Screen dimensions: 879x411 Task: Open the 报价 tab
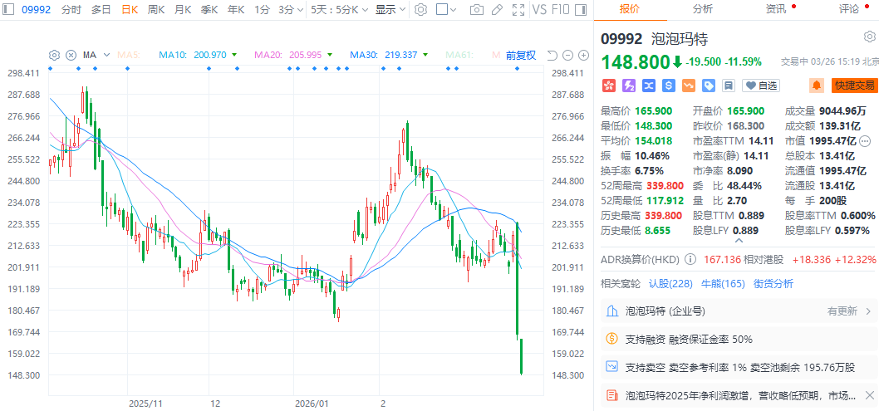point(629,8)
